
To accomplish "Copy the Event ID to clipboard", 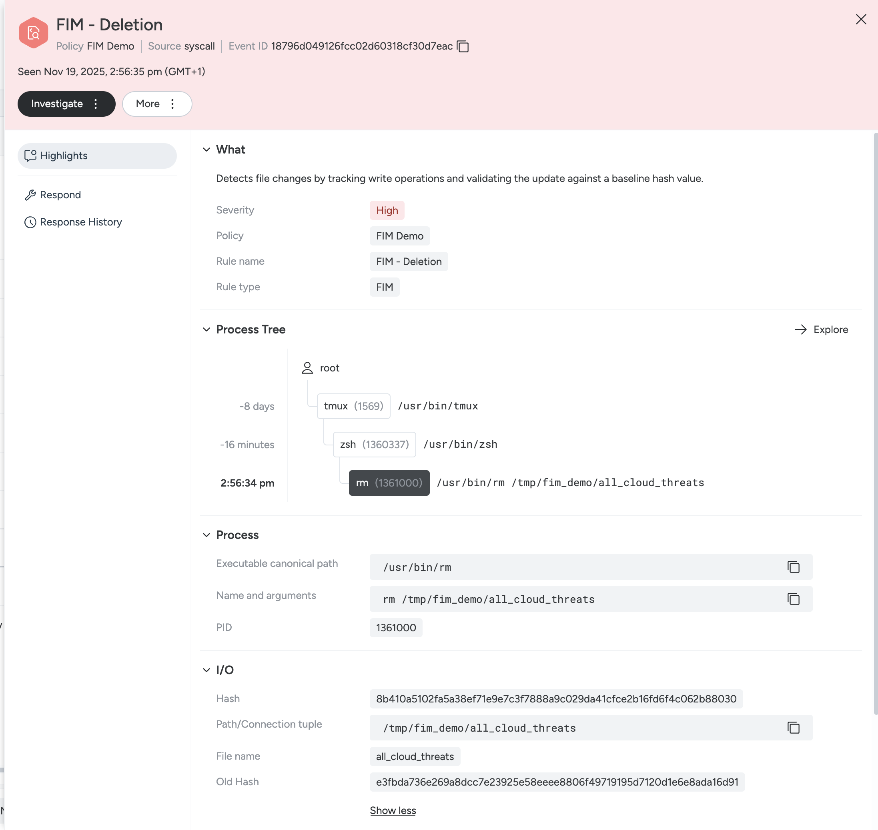I will (463, 46).
